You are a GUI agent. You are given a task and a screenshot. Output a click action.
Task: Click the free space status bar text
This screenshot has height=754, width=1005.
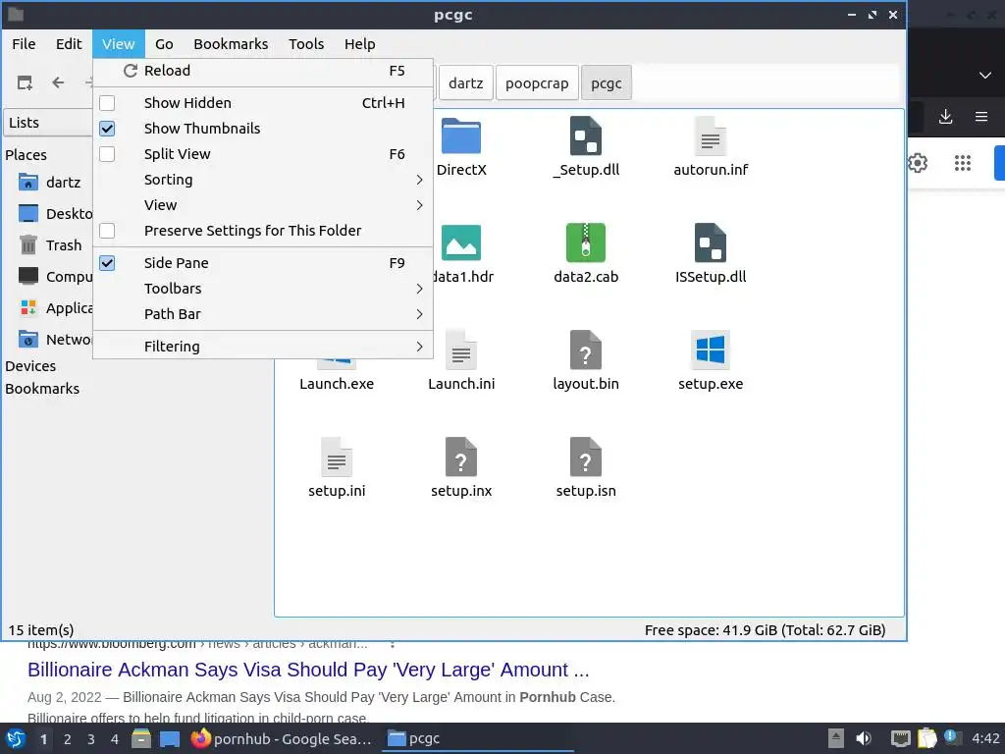[x=766, y=630]
